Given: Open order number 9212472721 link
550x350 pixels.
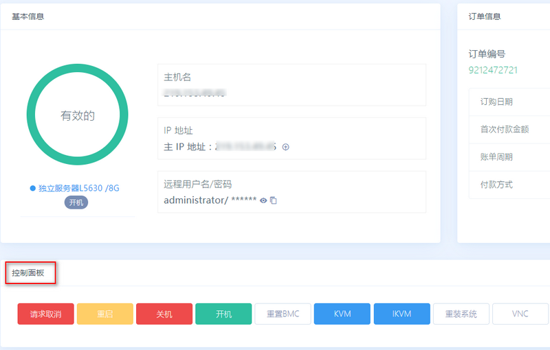Looking at the screenshot, I should pos(493,70).
